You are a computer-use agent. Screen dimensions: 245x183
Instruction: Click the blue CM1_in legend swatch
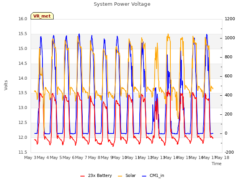[x=144, y=176]
